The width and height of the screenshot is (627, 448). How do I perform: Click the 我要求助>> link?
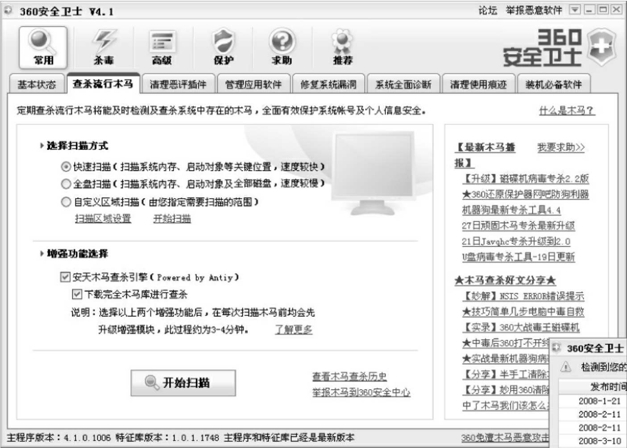click(x=561, y=147)
